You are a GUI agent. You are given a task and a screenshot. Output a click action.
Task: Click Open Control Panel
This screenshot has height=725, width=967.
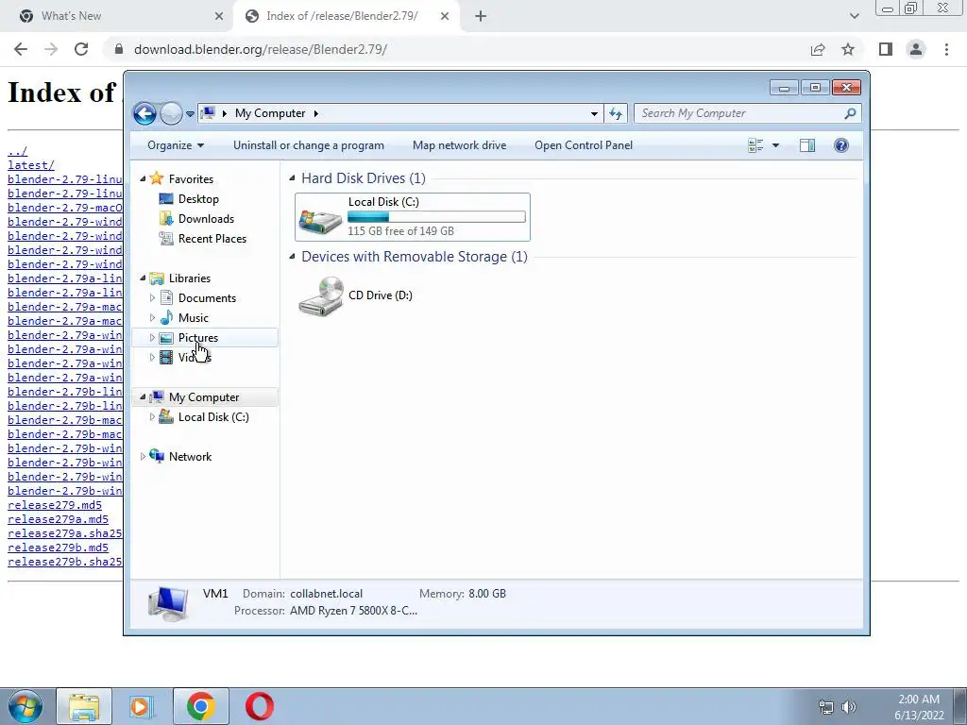pos(584,145)
